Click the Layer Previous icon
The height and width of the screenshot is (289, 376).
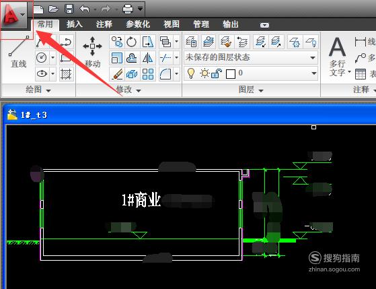[243, 42]
